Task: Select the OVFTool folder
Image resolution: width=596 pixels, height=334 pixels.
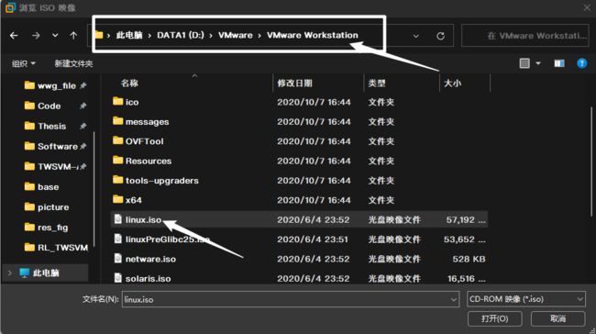Action: coord(299,141)
